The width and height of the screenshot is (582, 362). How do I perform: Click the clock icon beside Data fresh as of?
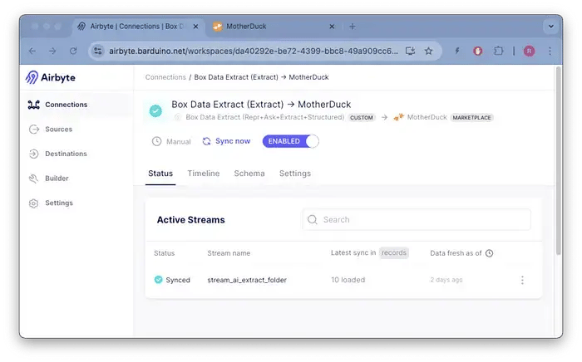pos(489,253)
